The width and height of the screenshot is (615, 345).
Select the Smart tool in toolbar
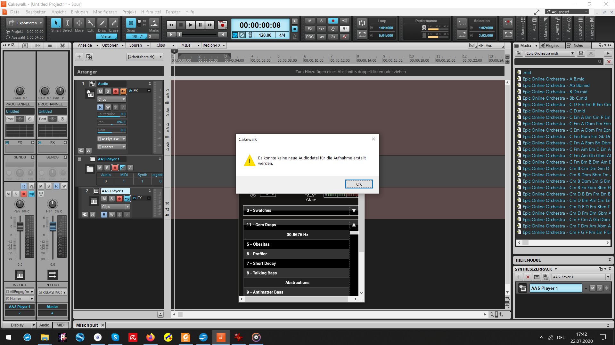point(56,23)
